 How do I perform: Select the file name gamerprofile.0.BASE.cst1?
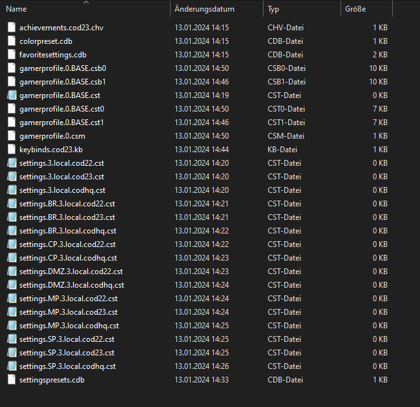tap(61, 123)
